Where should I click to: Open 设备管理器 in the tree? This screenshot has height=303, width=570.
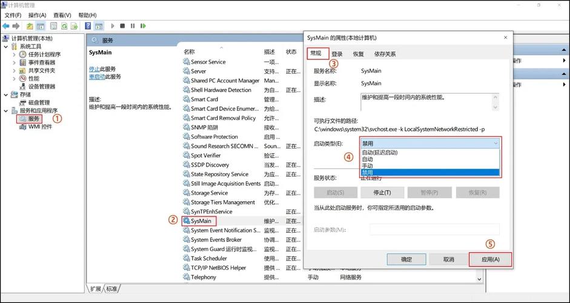click(x=42, y=86)
